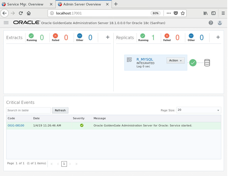The image size is (228, 176).
Task: Toggle the browser sidebar view
Action: (x=213, y=13)
